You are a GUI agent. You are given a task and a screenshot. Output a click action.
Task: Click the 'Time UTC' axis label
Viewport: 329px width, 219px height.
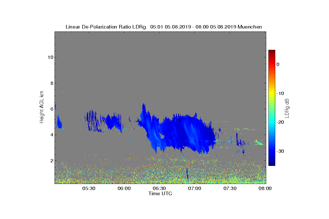pos(160,194)
